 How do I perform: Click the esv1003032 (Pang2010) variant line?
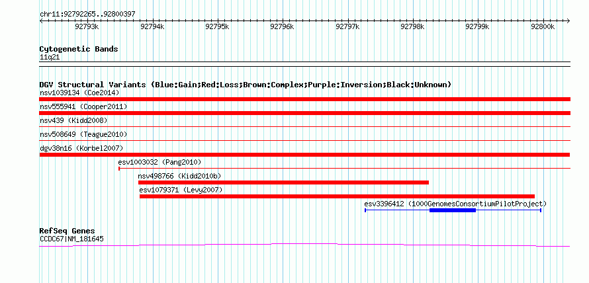point(344,169)
